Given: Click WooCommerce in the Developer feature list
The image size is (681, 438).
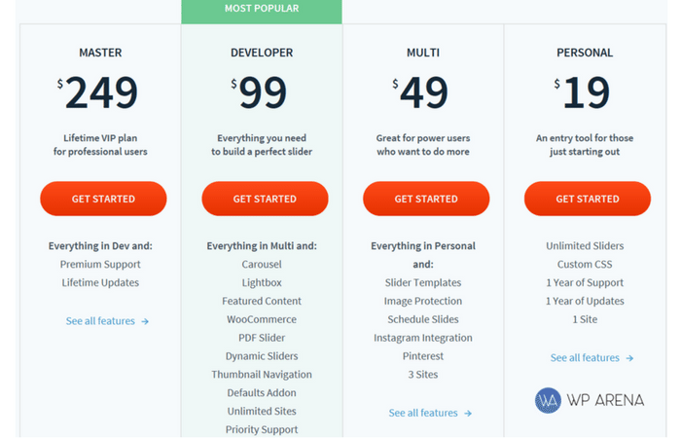Looking at the screenshot, I should point(262,319).
